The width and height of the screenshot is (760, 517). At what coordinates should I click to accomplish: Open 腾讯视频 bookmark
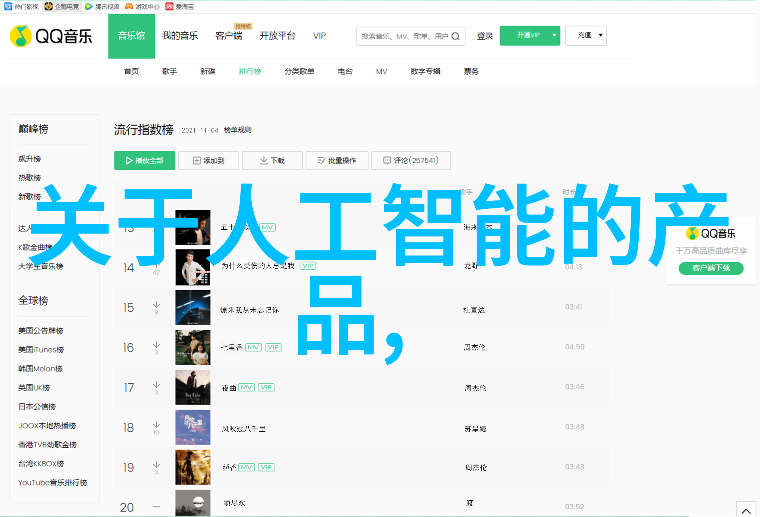coord(102,7)
